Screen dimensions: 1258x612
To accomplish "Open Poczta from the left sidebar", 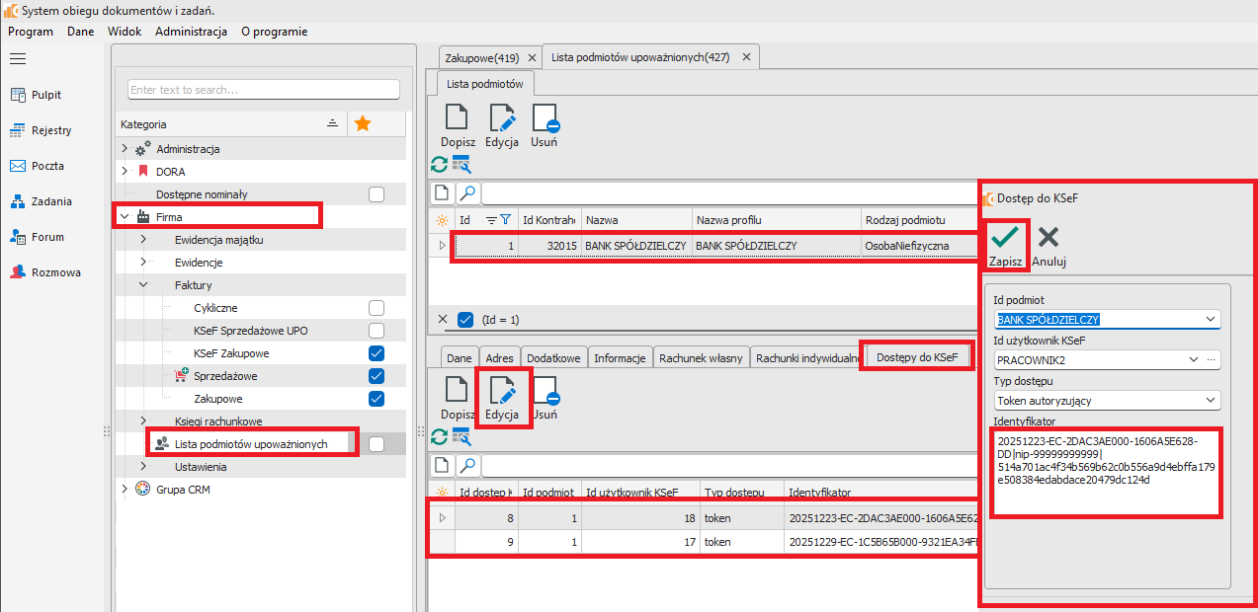I will 46,166.
